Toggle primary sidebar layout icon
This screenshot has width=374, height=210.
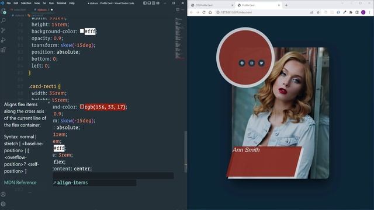tap(145, 3)
